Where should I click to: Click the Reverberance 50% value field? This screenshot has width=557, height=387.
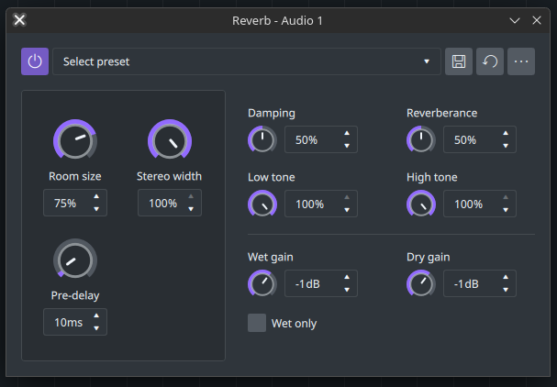tap(480, 139)
